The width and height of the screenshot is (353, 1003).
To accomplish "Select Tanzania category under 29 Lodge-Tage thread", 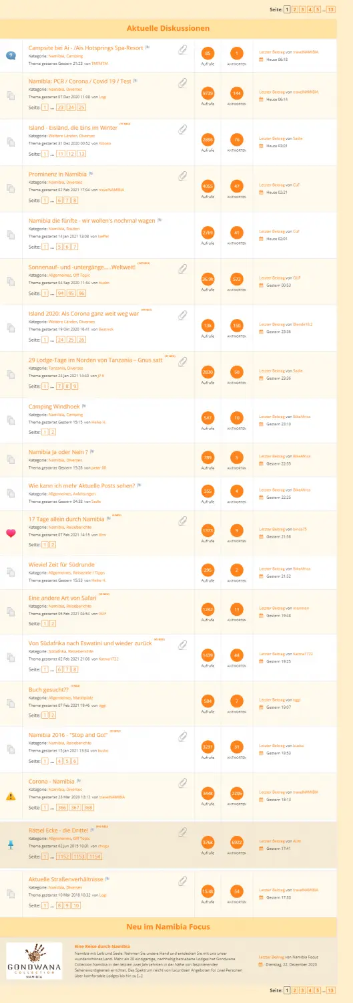I will click(x=57, y=368).
